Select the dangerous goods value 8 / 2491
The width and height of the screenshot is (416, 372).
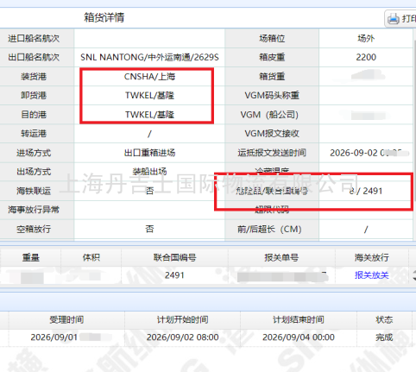pyautogui.click(x=366, y=191)
